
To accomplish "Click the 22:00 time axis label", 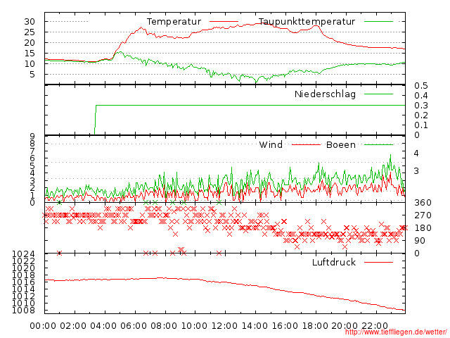I will 375,326.
